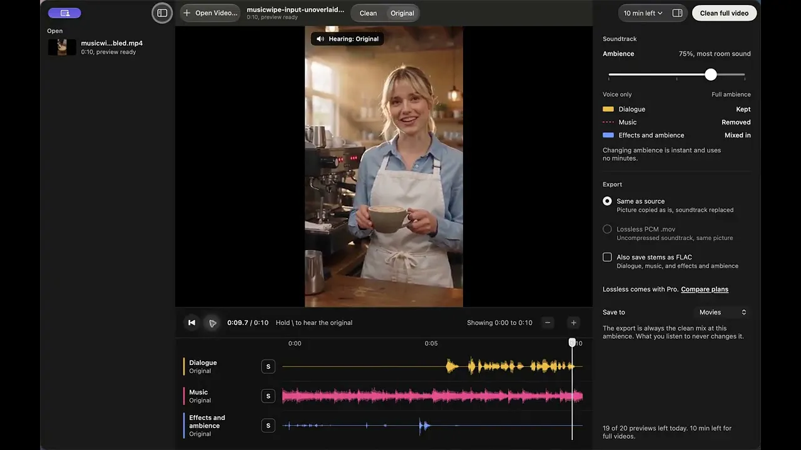The image size is (801, 450).
Task: Click the blue Effects and ambience waveform
Action: [432, 426]
